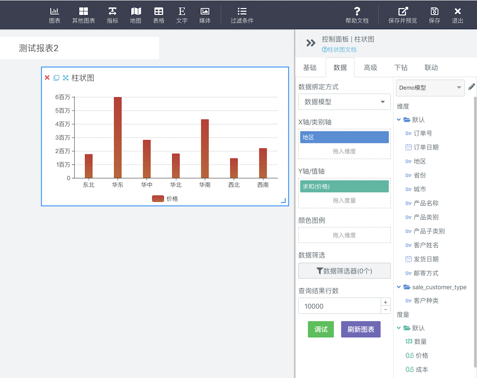Increase row count with plus stepper

[386, 302]
